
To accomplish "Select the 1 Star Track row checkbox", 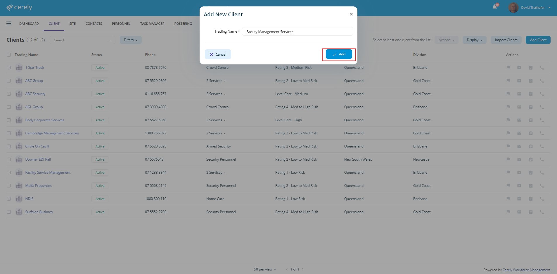I will coord(9,68).
